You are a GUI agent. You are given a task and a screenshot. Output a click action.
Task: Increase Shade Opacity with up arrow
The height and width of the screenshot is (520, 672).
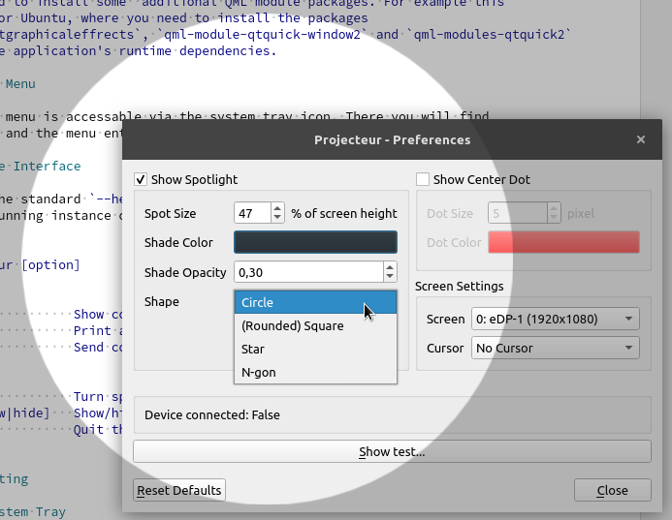click(x=390, y=267)
